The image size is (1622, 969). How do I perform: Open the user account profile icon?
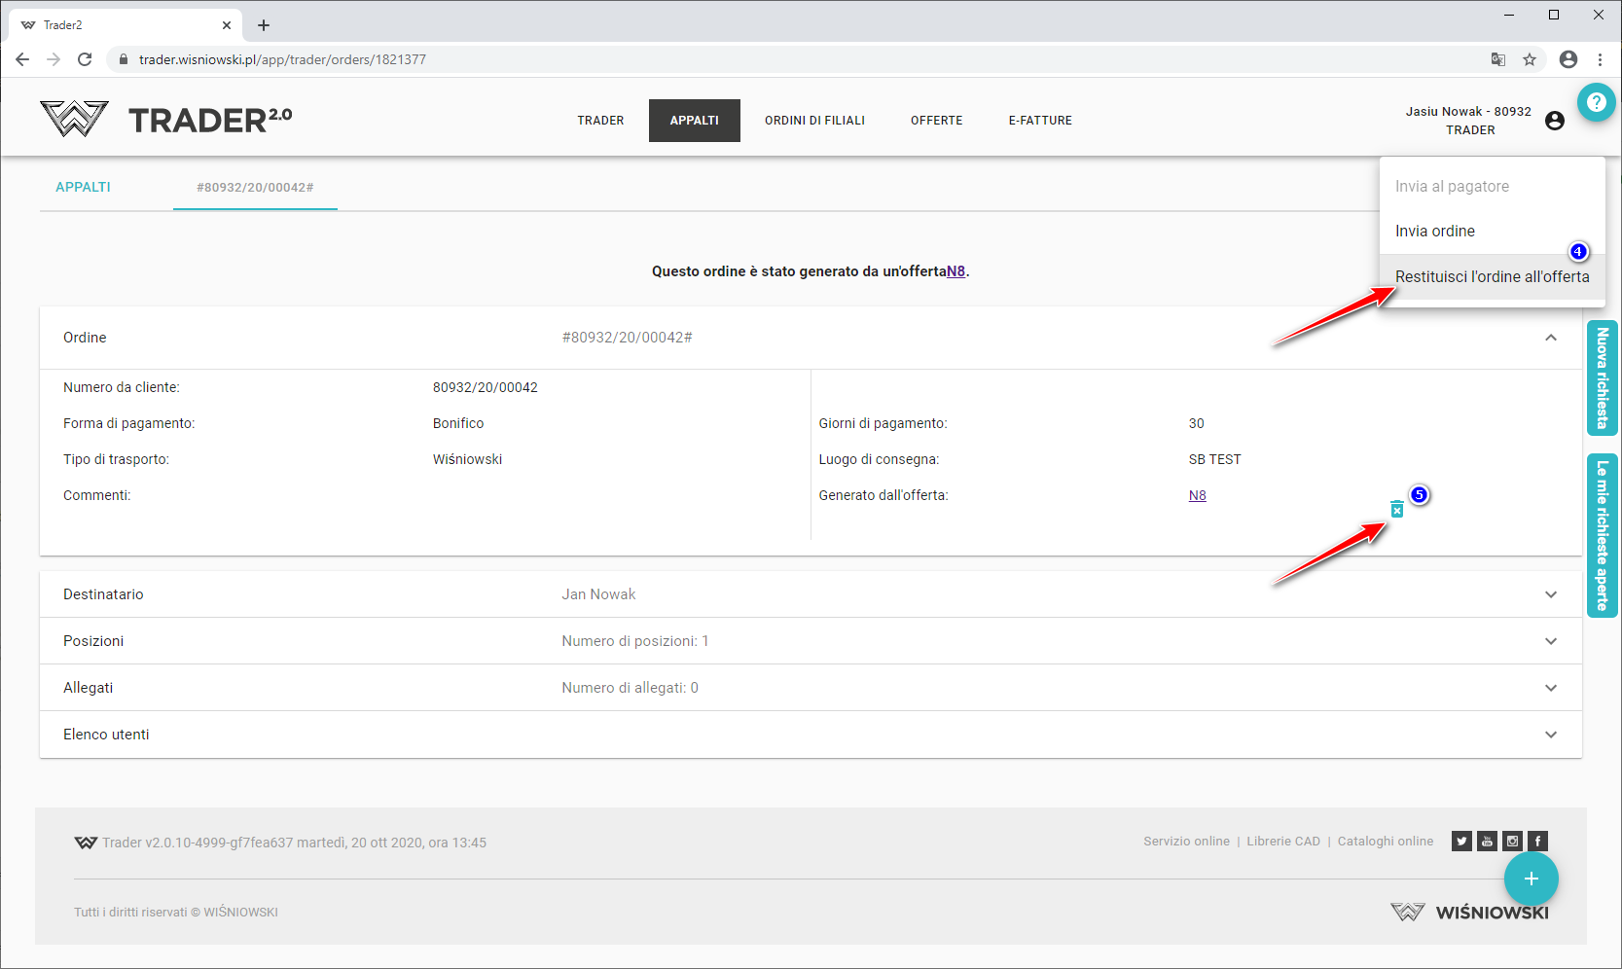(x=1554, y=121)
